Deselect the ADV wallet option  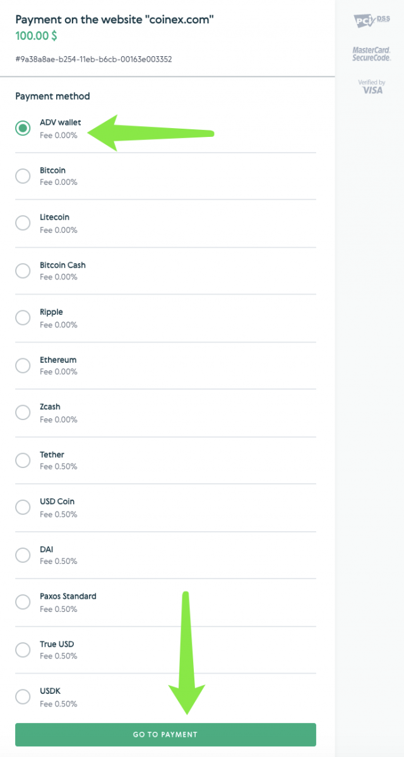23,128
